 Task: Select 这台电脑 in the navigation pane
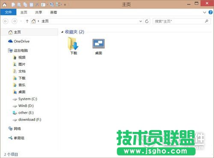[x=21, y=51]
